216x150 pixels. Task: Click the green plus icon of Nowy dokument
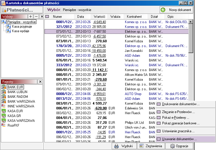click(x=163, y=10)
